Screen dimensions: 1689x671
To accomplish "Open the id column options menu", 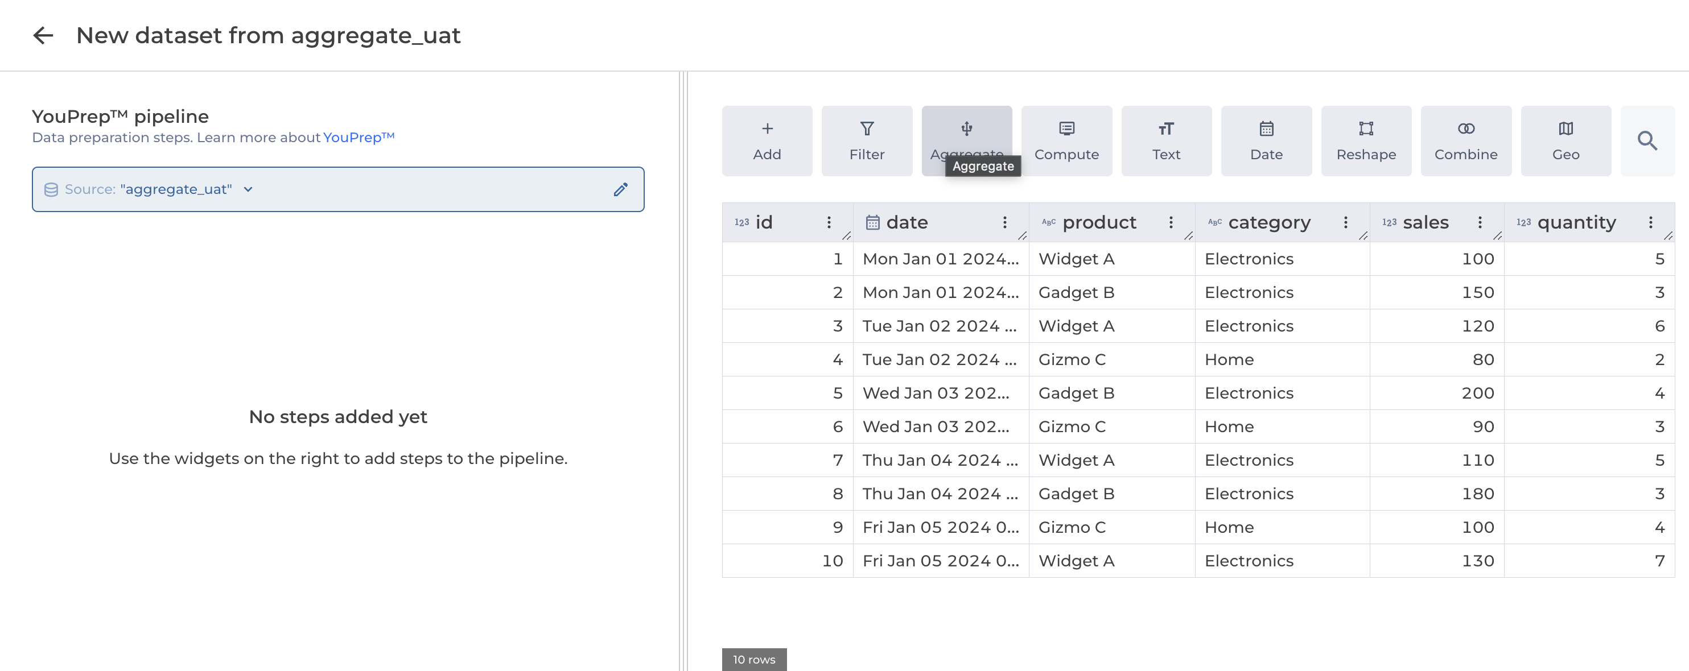I will pos(828,222).
